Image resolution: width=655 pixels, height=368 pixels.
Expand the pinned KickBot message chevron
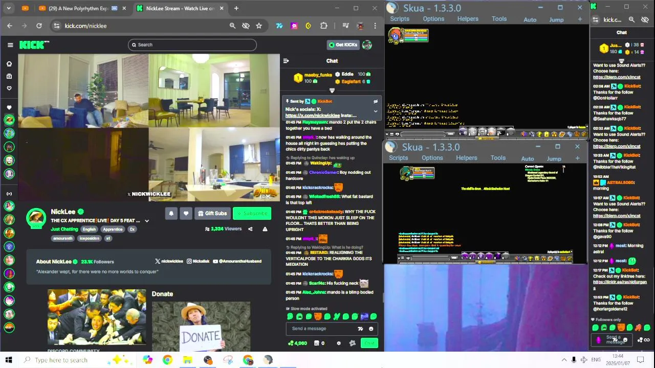point(376,111)
